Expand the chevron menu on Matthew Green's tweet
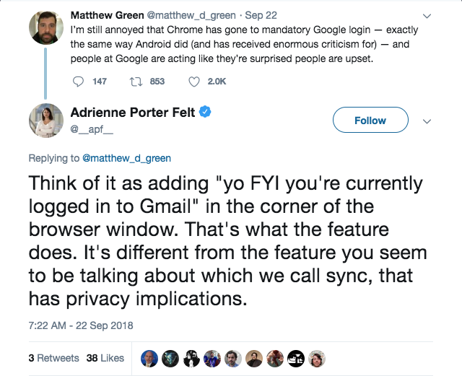 (426, 15)
